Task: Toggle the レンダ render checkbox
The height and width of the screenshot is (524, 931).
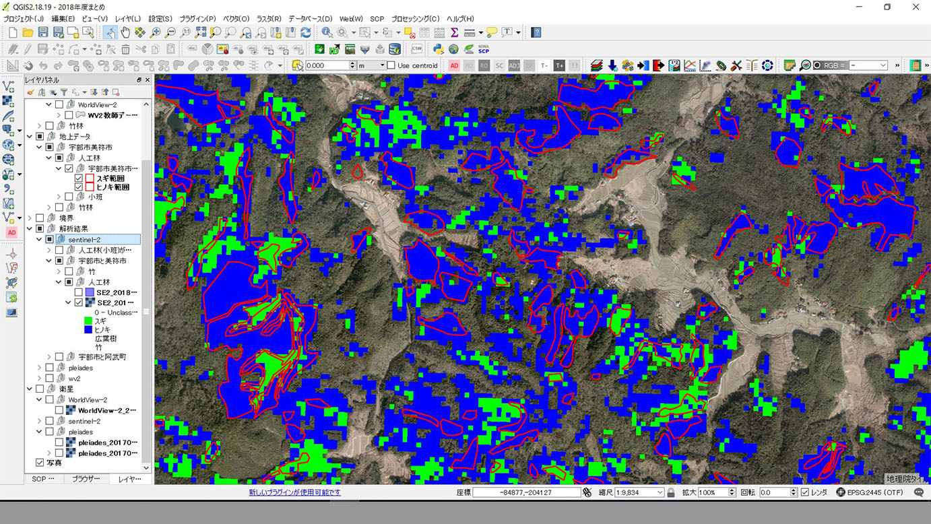Action: [804, 492]
